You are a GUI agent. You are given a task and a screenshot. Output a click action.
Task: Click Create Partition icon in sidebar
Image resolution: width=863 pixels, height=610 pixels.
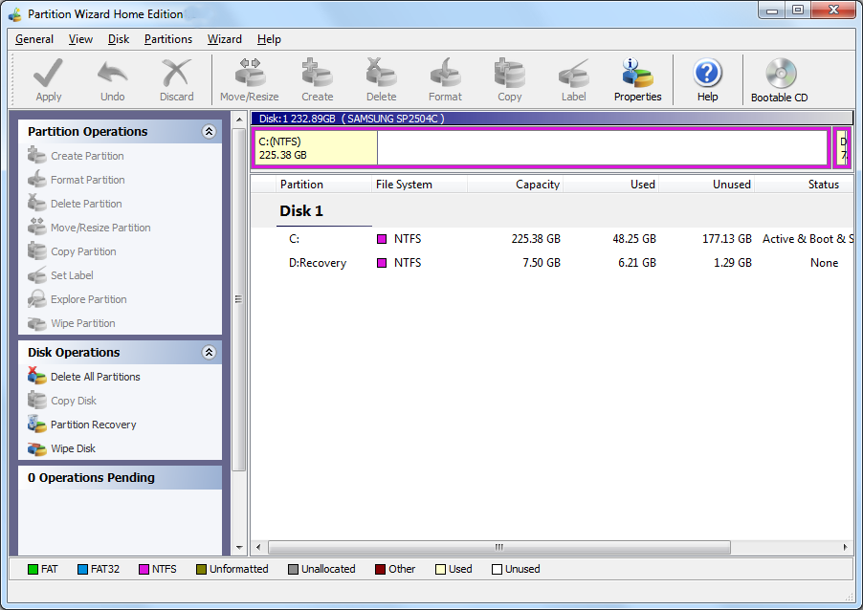pos(37,156)
